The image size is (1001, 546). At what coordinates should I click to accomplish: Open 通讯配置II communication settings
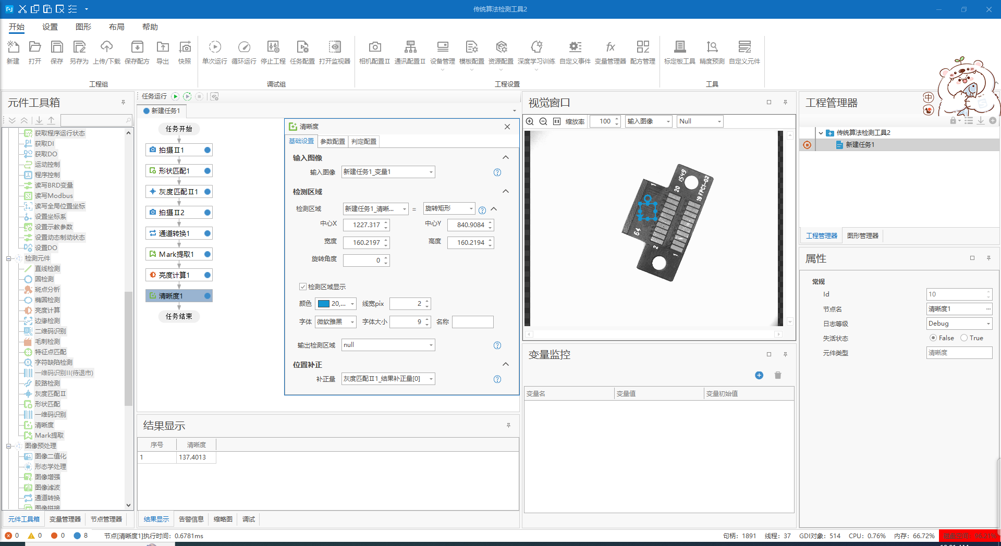tap(410, 47)
